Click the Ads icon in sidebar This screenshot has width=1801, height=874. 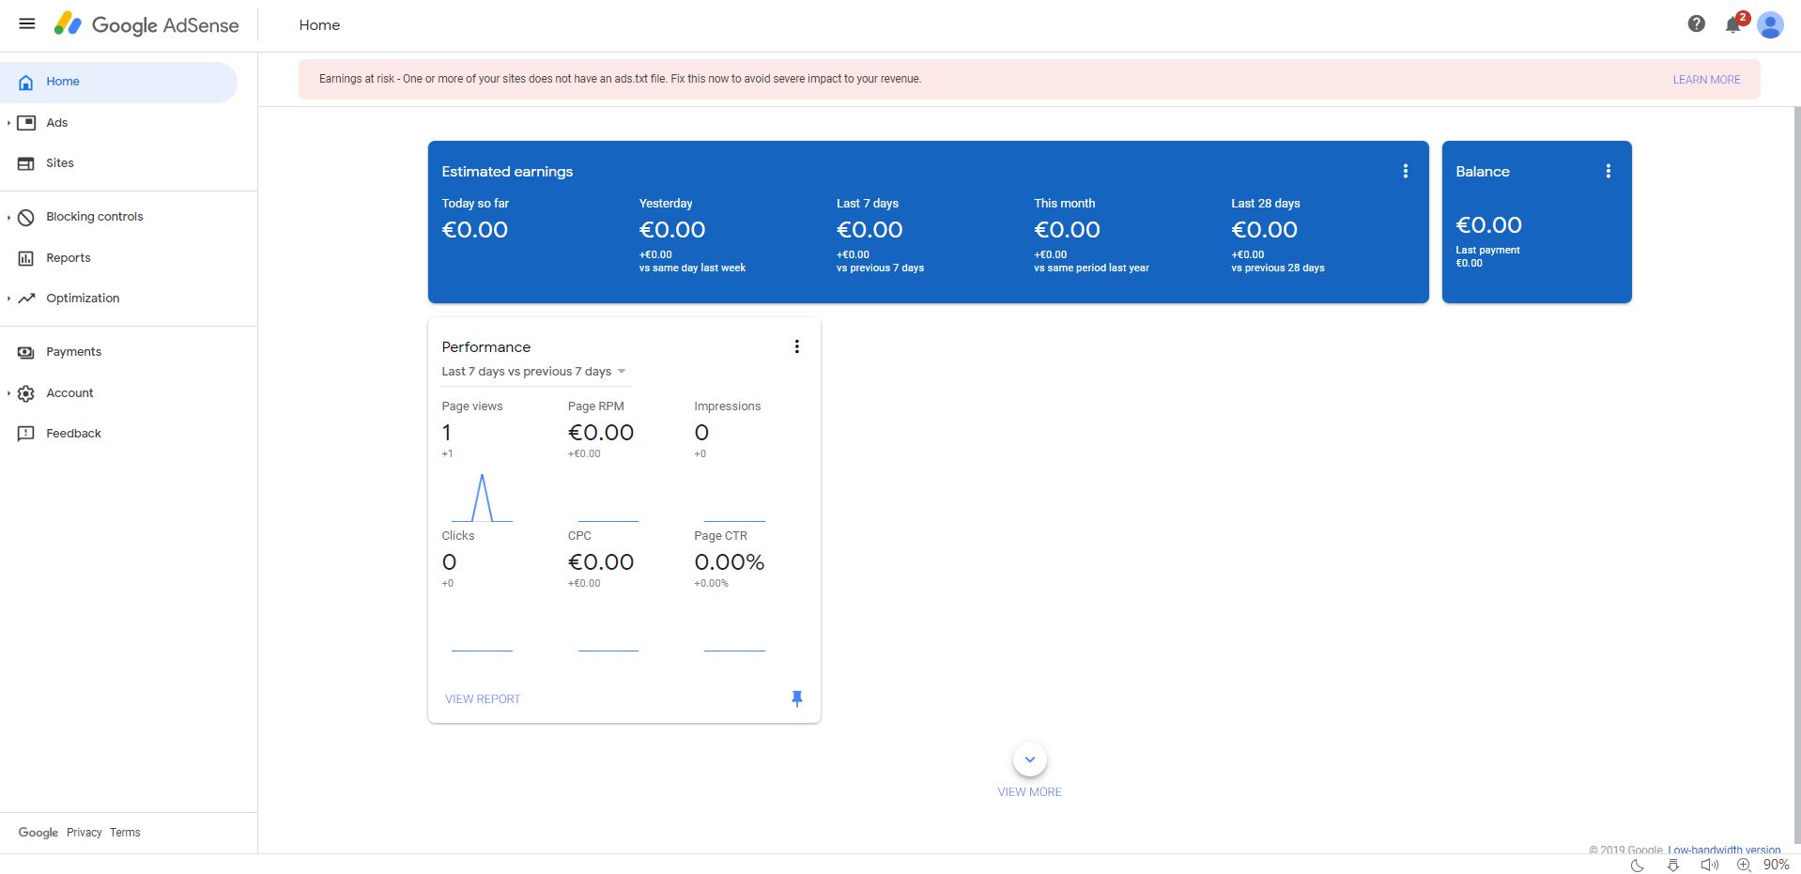(26, 123)
